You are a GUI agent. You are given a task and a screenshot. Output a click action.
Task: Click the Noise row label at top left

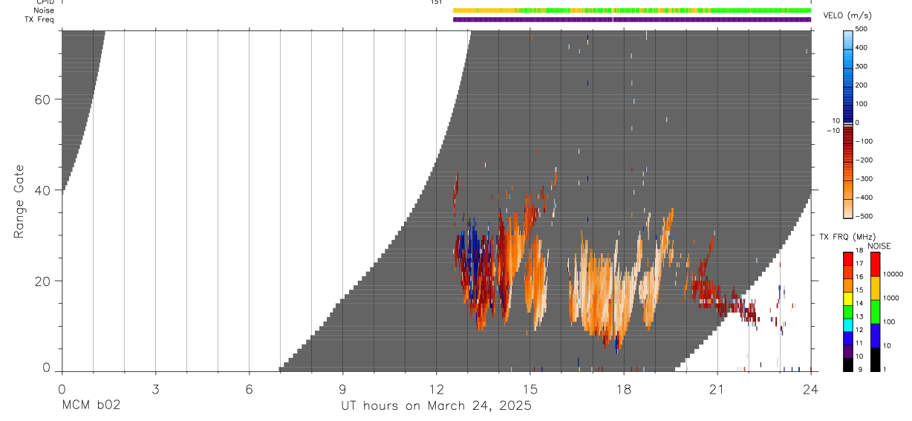tap(44, 10)
